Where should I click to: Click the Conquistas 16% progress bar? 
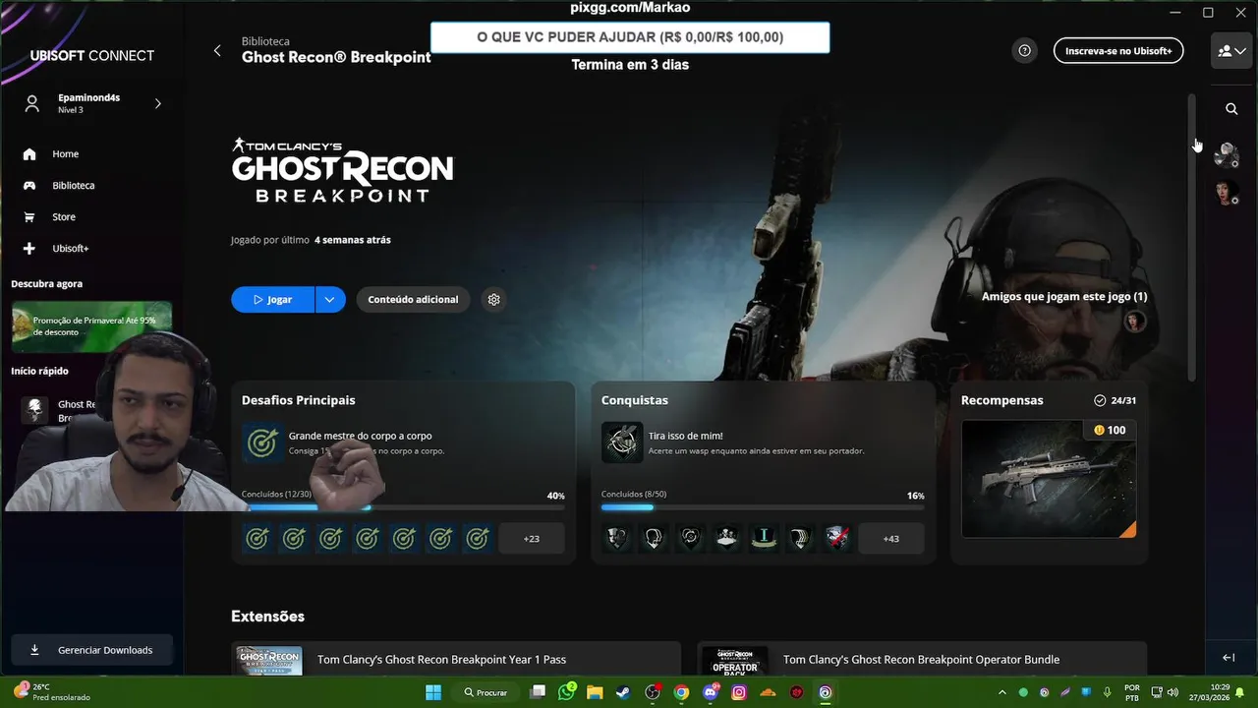click(x=763, y=507)
